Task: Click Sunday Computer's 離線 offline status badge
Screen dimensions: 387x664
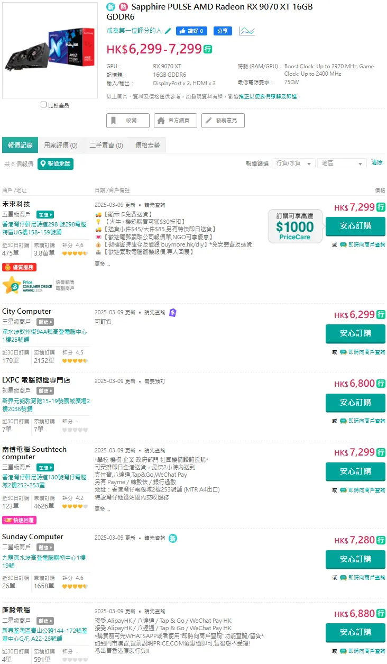Action: point(45,547)
